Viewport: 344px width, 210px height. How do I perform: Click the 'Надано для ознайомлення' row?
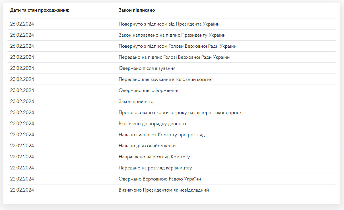(172, 146)
